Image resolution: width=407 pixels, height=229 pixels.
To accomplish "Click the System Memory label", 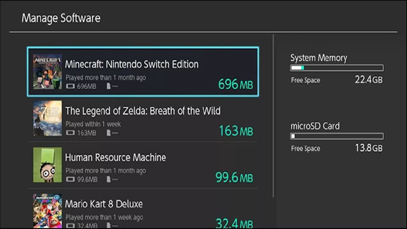I will click(319, 58).
